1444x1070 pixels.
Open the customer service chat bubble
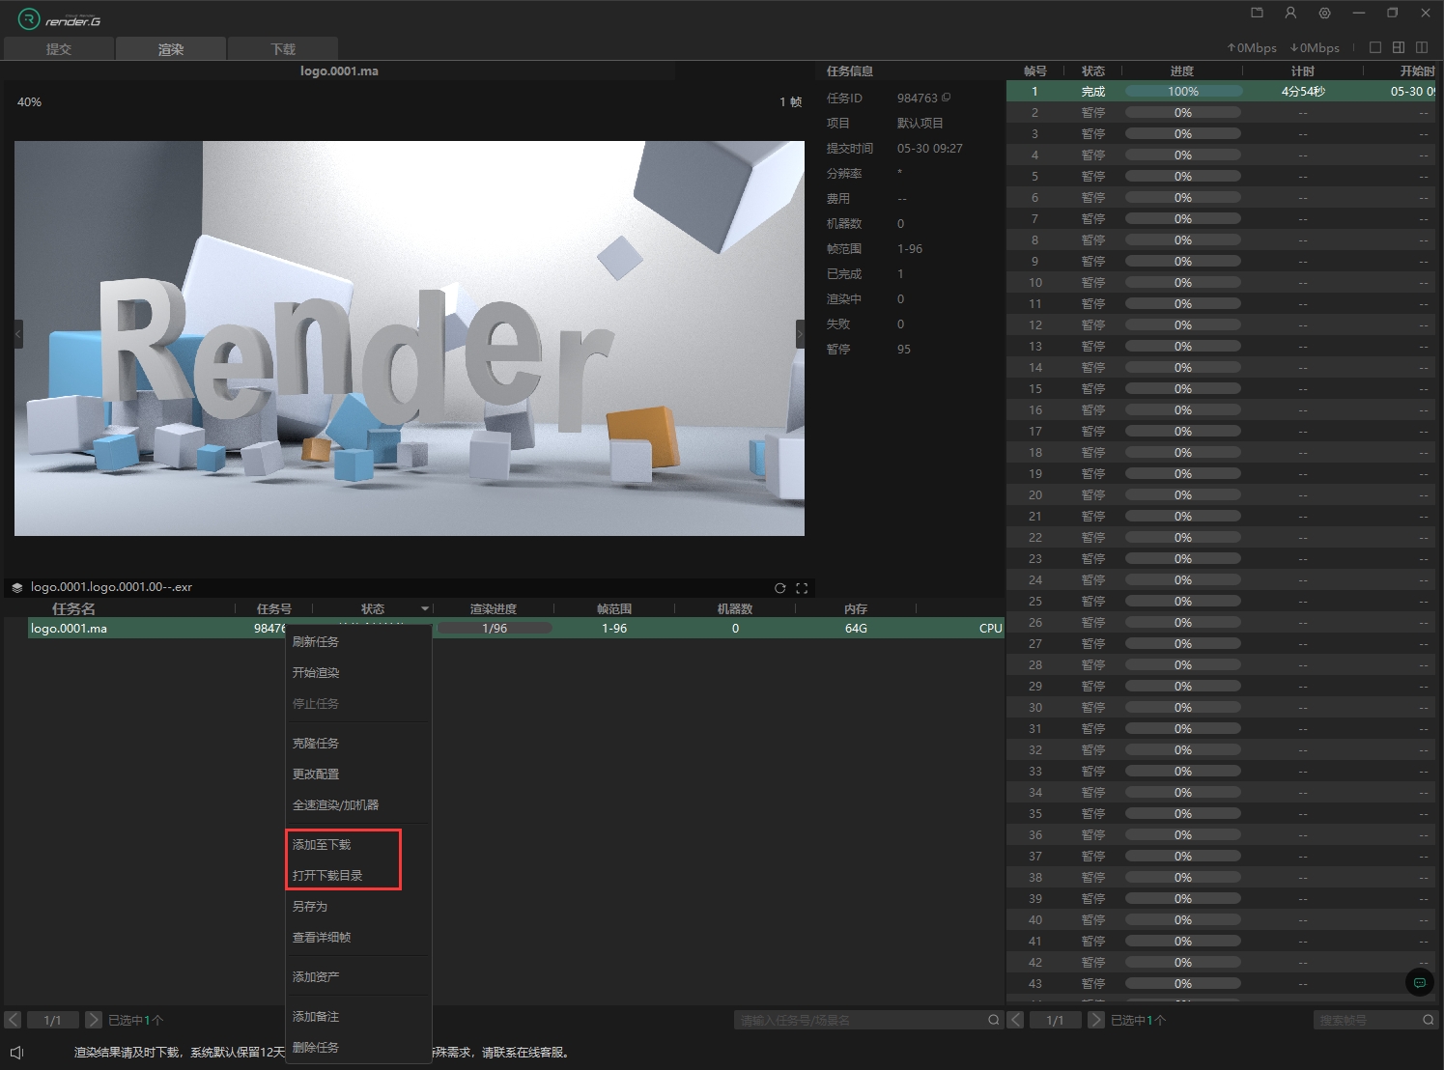tap(1419, 983)
